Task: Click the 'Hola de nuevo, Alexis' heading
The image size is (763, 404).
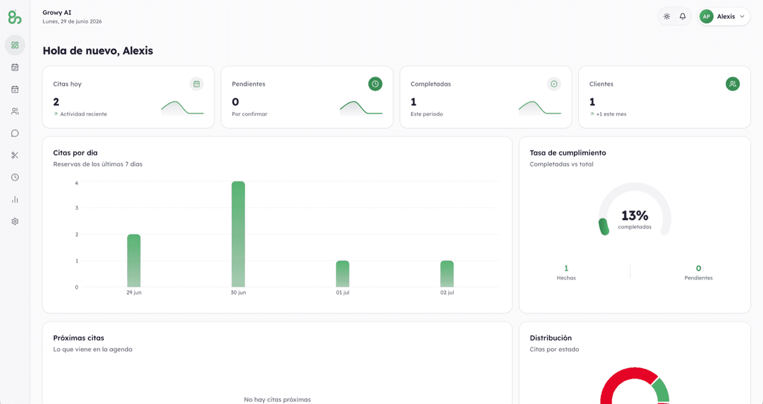Action: click(x=98, y=51)
